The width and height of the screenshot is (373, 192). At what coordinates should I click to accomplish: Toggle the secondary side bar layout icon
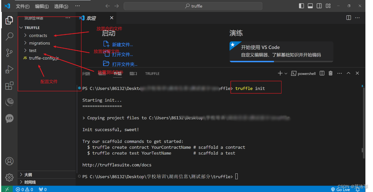coord(319,6)
